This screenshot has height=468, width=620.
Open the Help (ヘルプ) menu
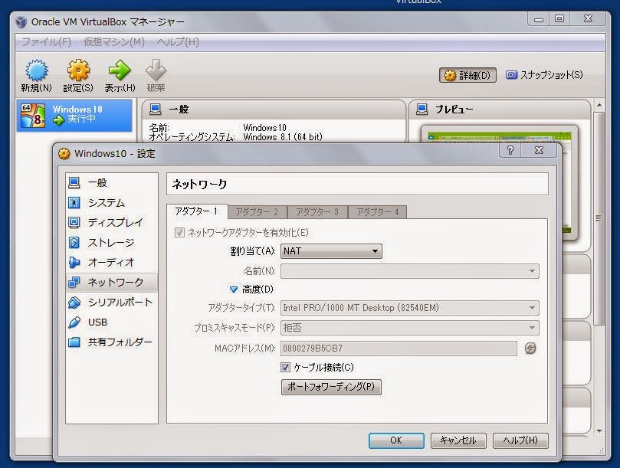(x=178, y=42)
